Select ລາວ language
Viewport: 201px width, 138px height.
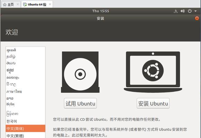coord(26,98)
